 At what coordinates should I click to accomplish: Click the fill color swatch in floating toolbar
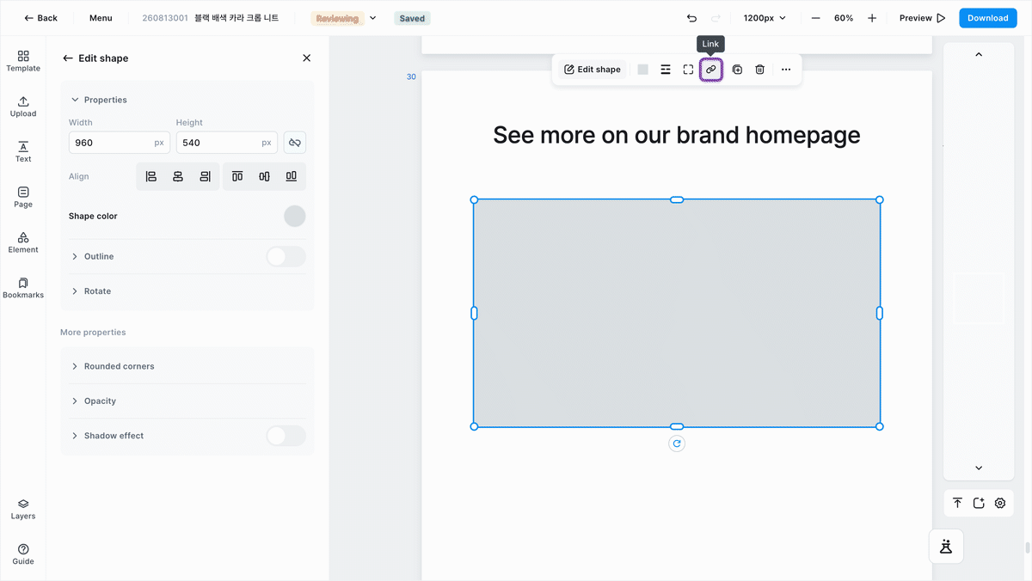coord(643,70)
